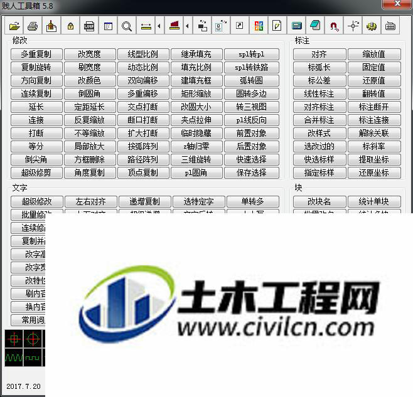Viewport: 413px width, 397px height.
Task: Click the 指定标样 button
Action: [x=319, y=172]
